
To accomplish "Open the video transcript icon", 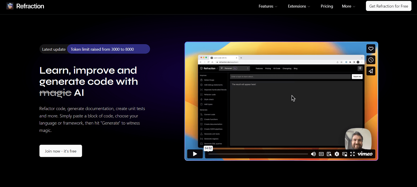I will (329, 154).
